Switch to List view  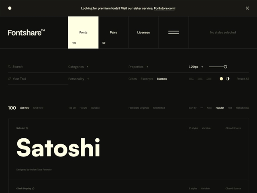[x=24, y=108]
